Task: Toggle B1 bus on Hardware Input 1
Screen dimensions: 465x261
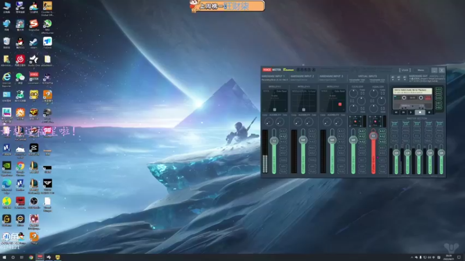Action: [283, 148]
